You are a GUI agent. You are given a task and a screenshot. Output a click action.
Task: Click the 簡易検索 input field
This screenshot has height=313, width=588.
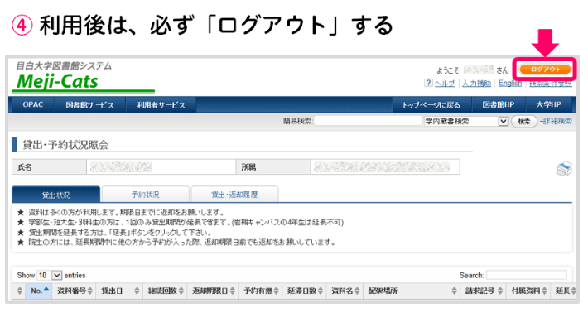pyautogui.click(x=368, y=121)
